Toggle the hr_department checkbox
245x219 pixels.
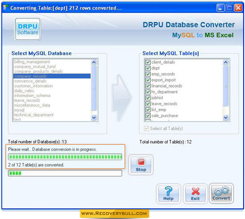tap(148, 92)
